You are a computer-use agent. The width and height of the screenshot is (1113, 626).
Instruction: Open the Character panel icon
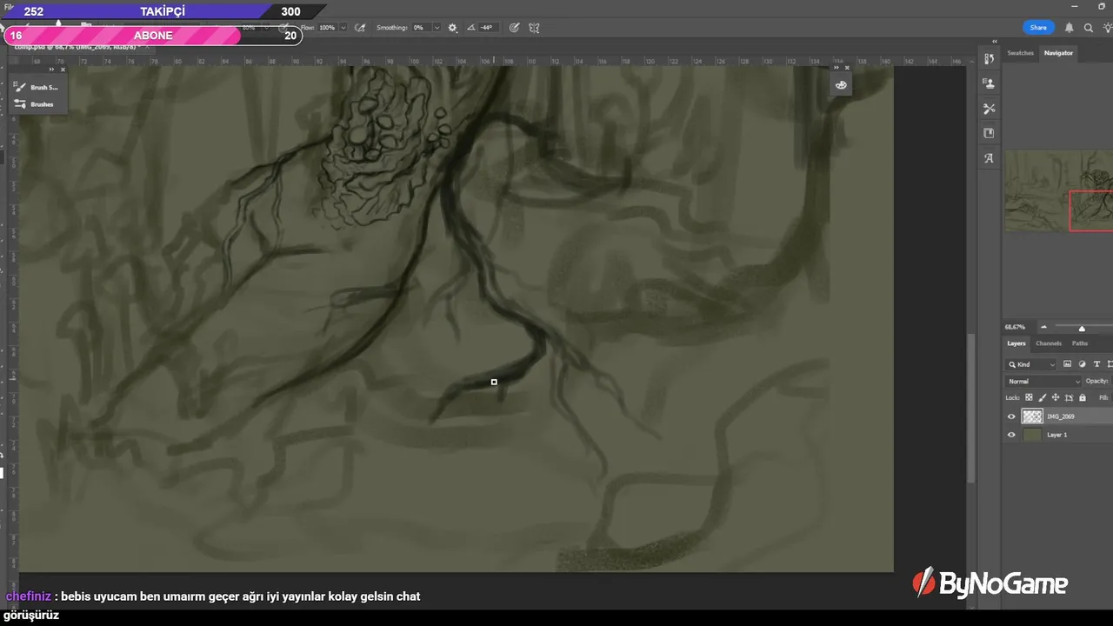pyautogui.click(x=989, y=158)
